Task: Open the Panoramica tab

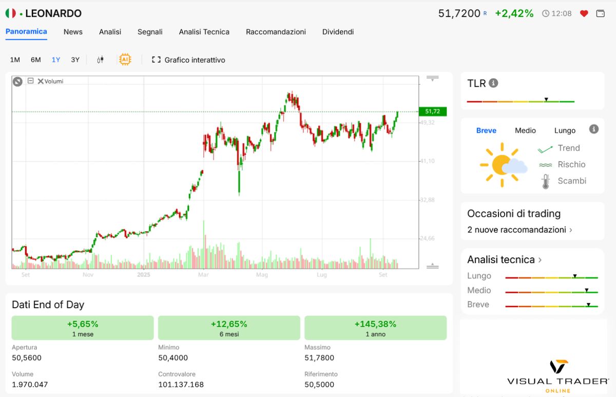Action: 26,31
